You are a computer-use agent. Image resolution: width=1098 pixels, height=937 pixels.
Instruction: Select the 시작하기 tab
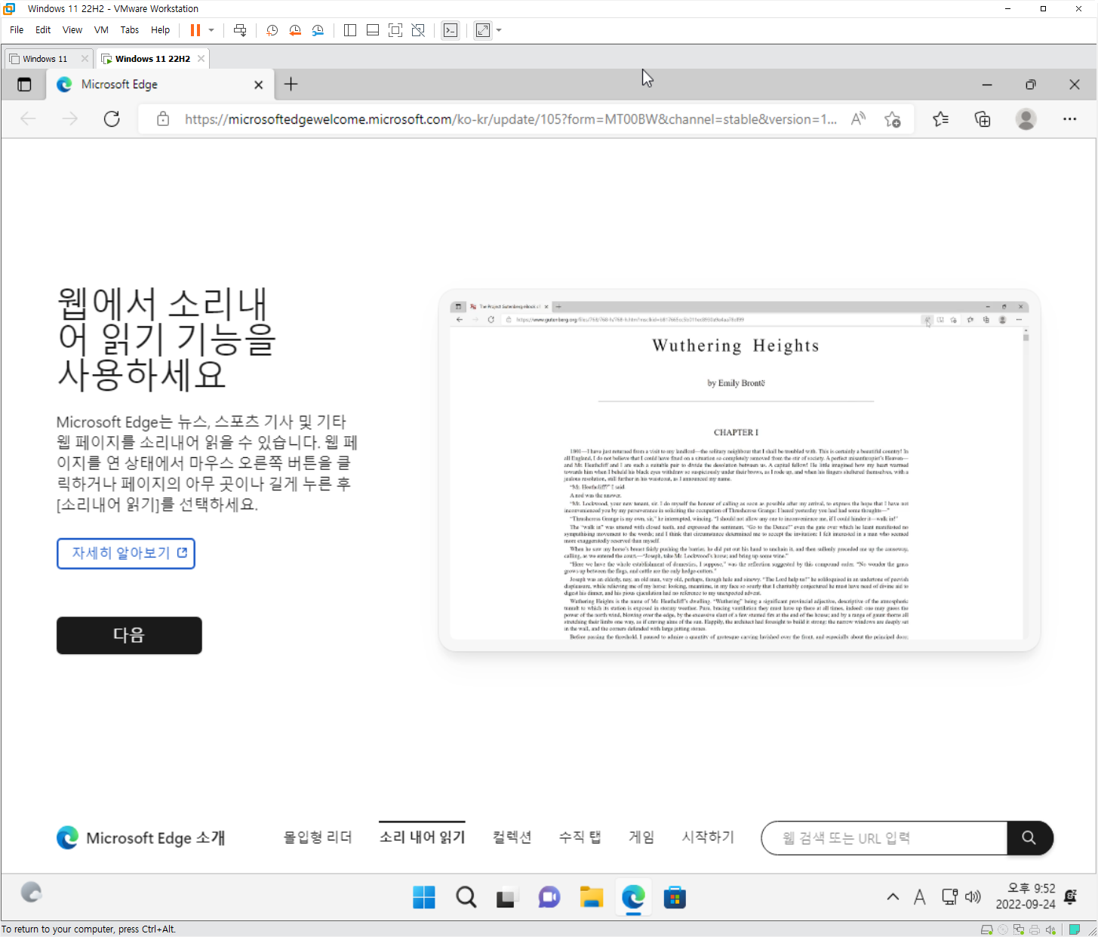[708, 837]
